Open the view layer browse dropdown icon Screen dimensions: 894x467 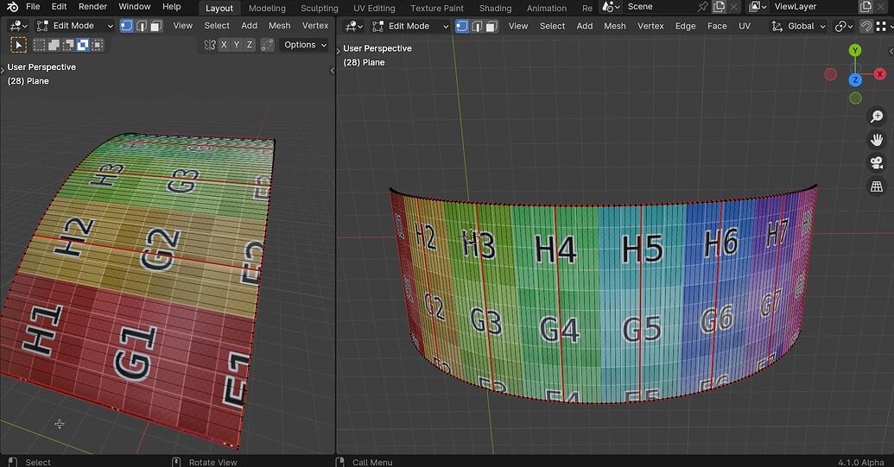coord(757,7)
